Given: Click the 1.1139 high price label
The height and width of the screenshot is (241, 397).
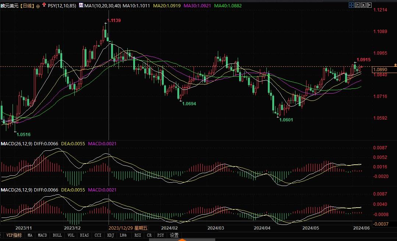Looking at the screenshot, I should [x=114, y=21].
